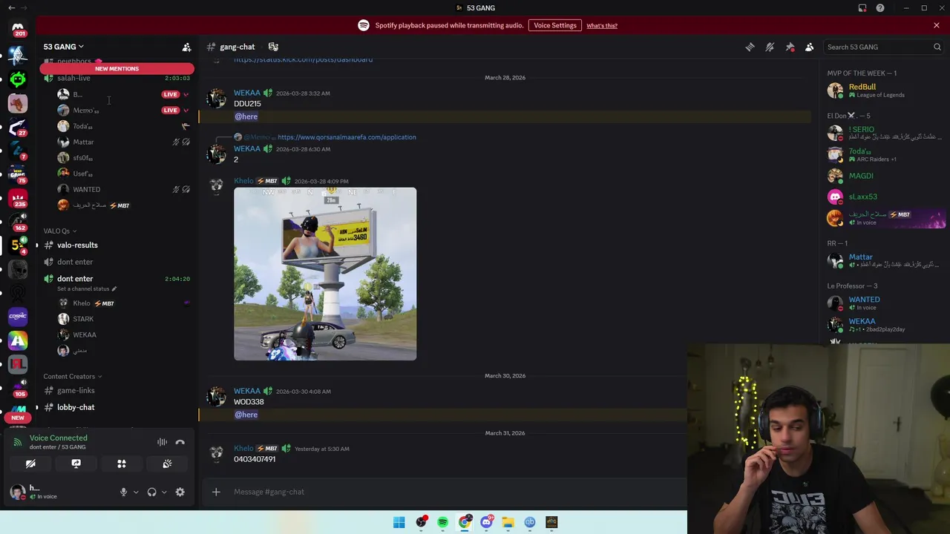
Task: Click the gang-chat channel settings icon in header
Action: [x=273, y=47]
